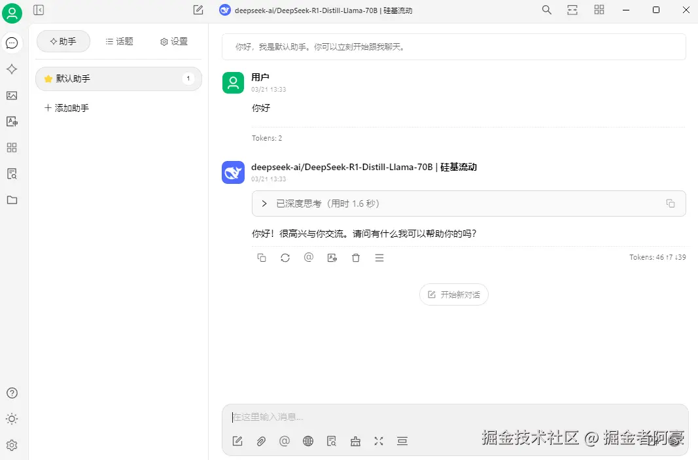Open the files folder sidebar icon
Image resolution: width=698 pixels, height=460 pixels.
click(12, 200)
